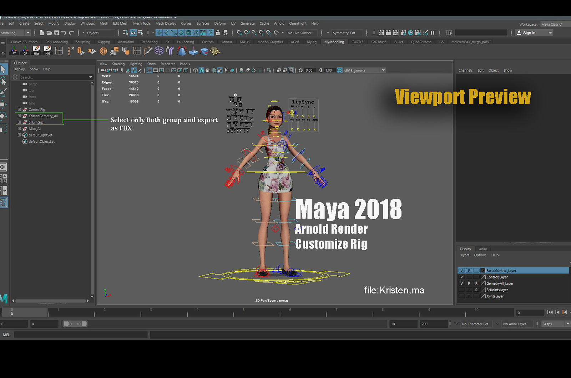This screenshot has height=378, width=571.
Task: Click the Symmetry: Off field
Action: (347, 33)
